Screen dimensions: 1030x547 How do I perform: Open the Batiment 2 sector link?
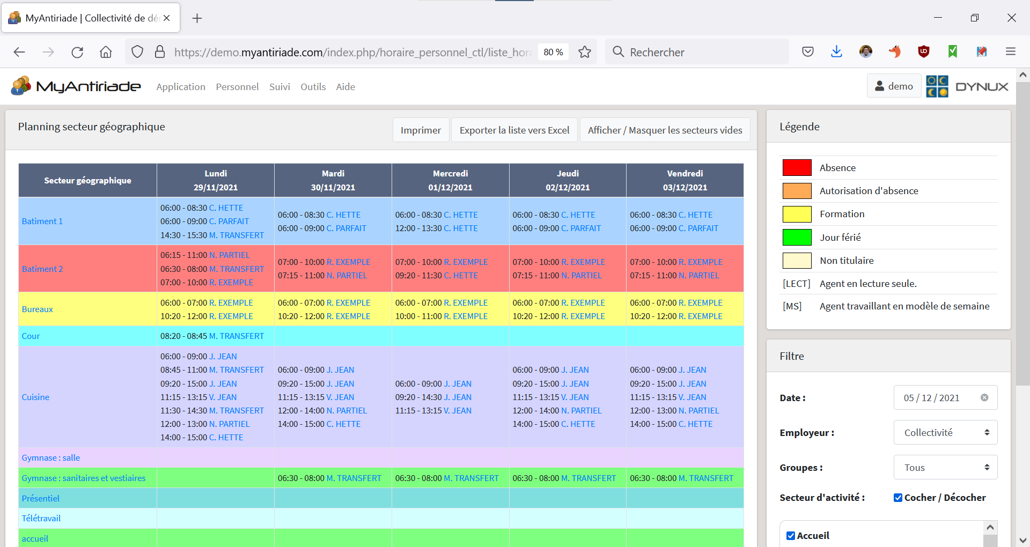(x=42, y=269)
